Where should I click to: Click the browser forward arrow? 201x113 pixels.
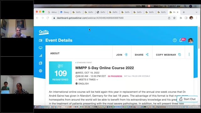coord(42,18)
